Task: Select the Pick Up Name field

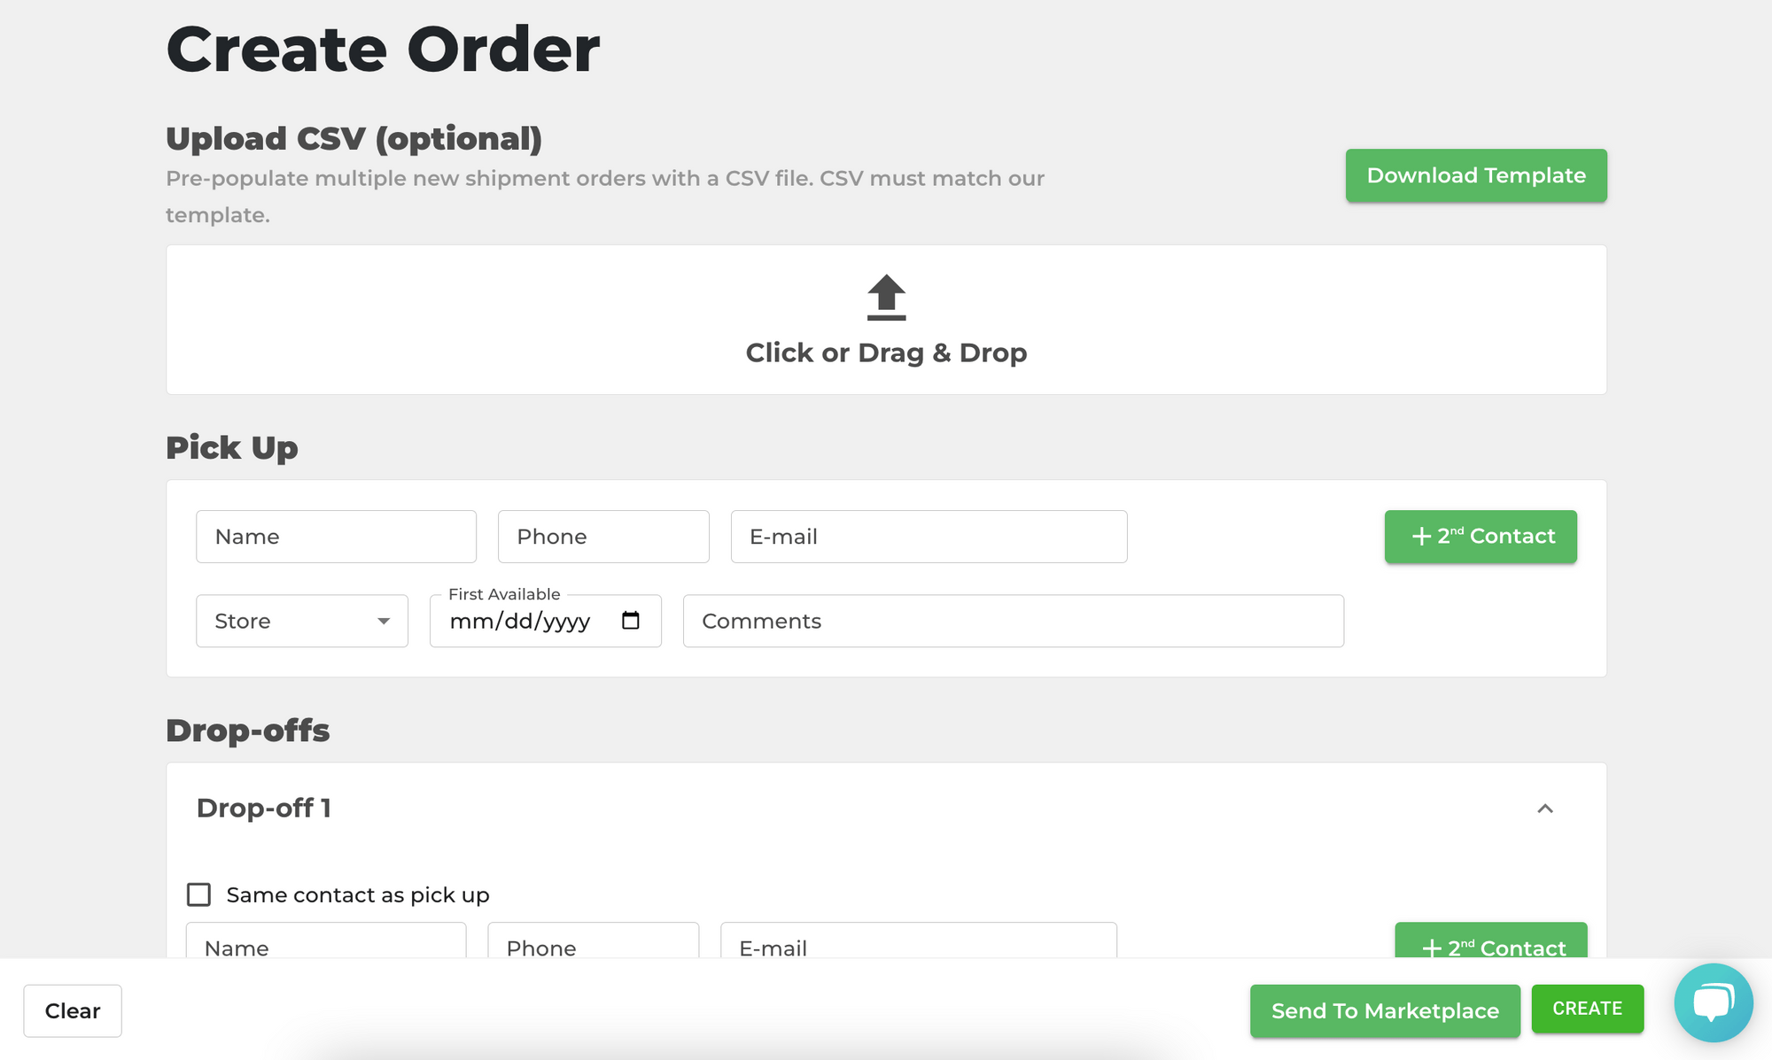Action: click(336, 537)
